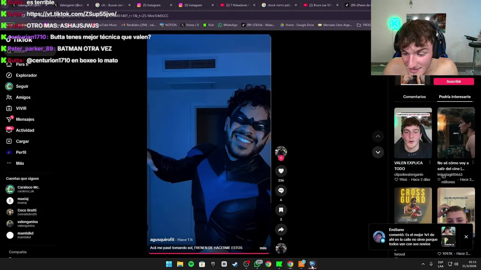Open Spotify from taskbar
The image size is (481, 270).
(x=191, y=264)
